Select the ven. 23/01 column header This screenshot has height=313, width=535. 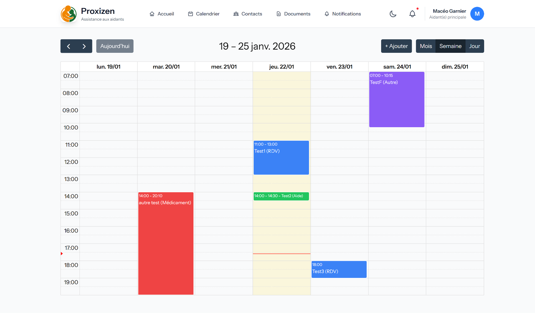340,67
